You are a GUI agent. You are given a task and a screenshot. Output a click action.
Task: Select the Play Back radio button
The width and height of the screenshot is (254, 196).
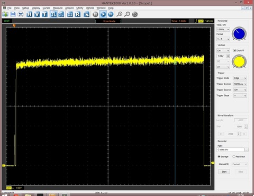234,156
